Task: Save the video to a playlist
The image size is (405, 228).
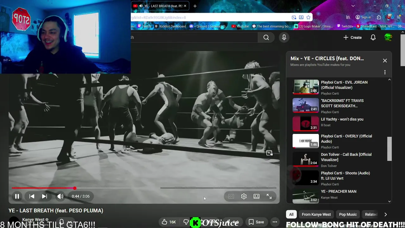Action: (x=256, y=222)
